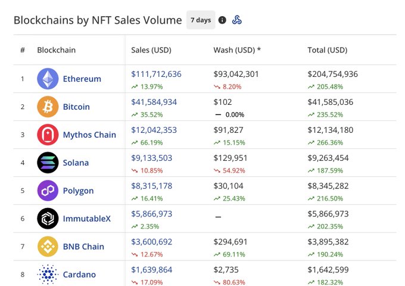This screenshot has width=405, height=286.
Task: Click Polygon sales value $8,315,178
Action: 152,186
